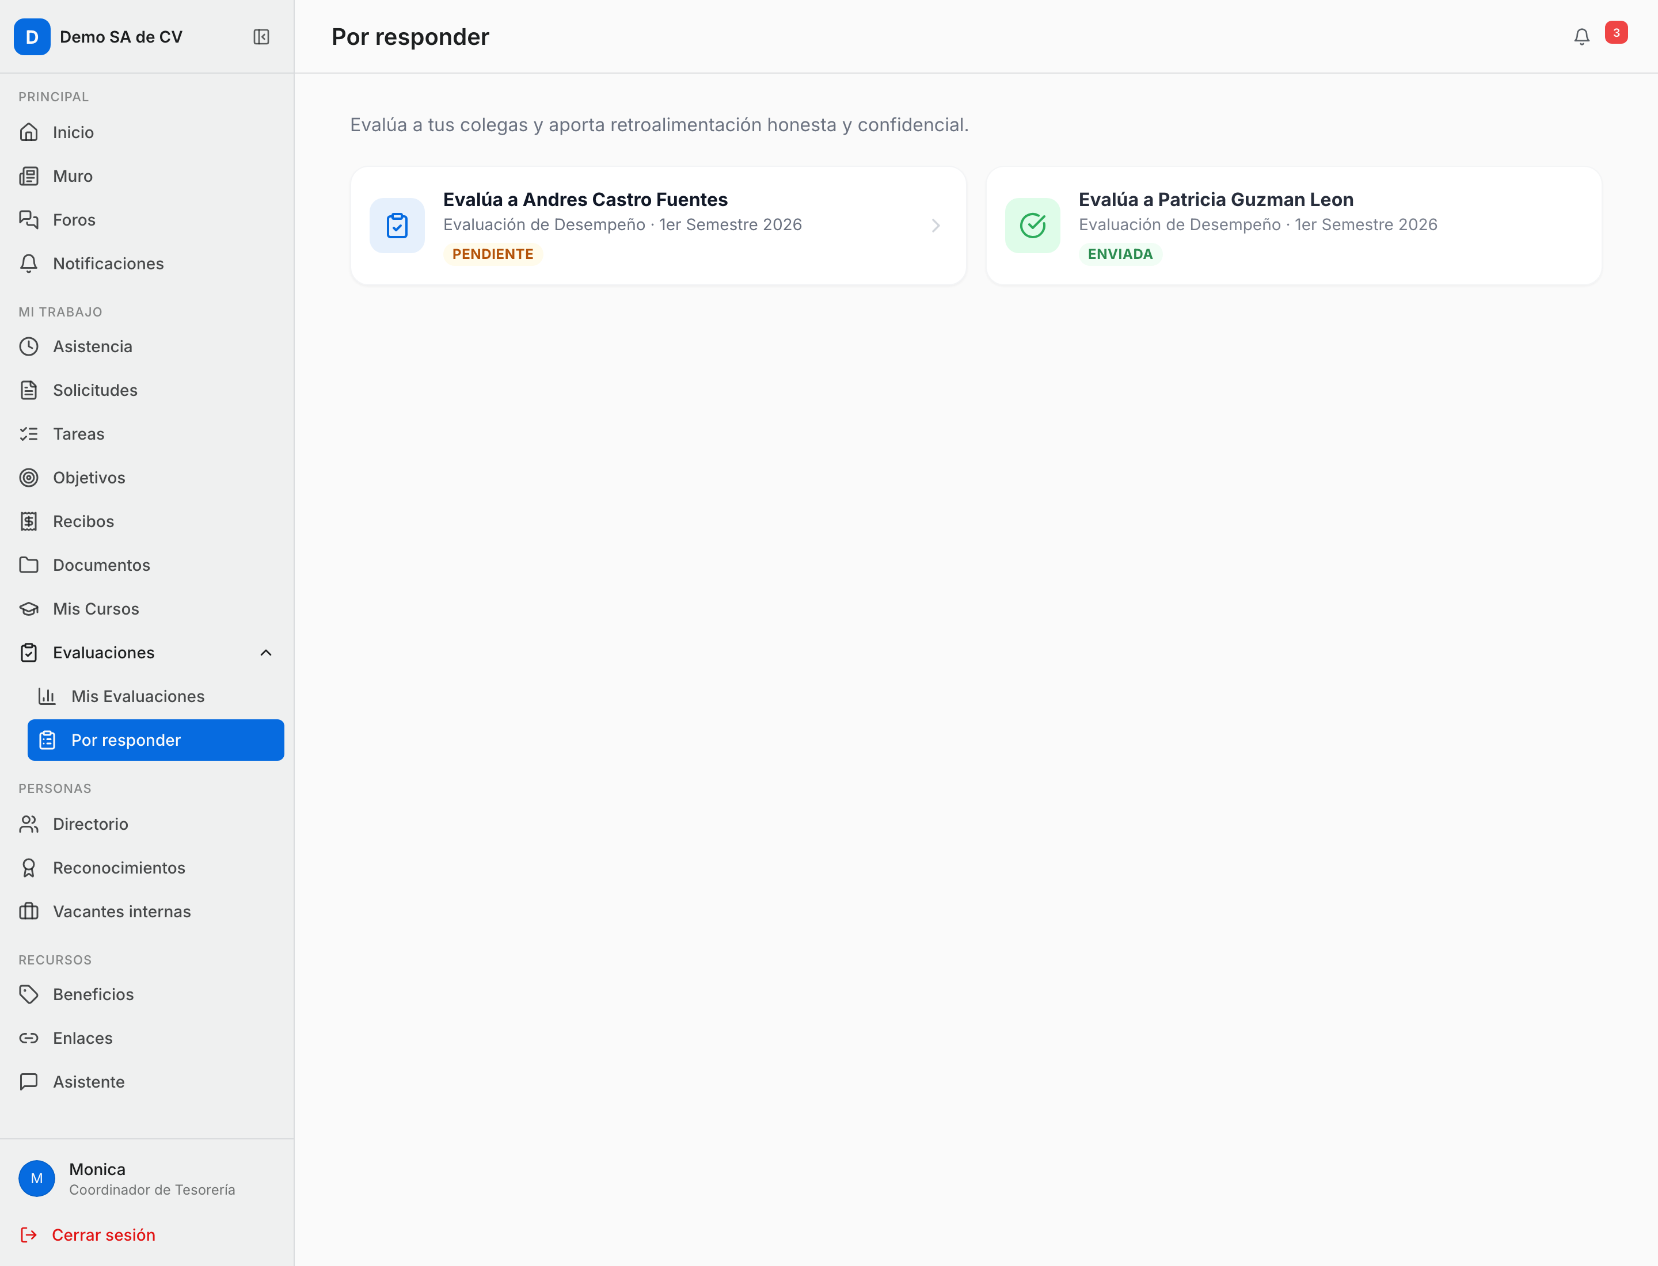Click the Foros chat bubbles icon
The width and height of the screenshot is (1658, 1266).
[x=29, y=220]
